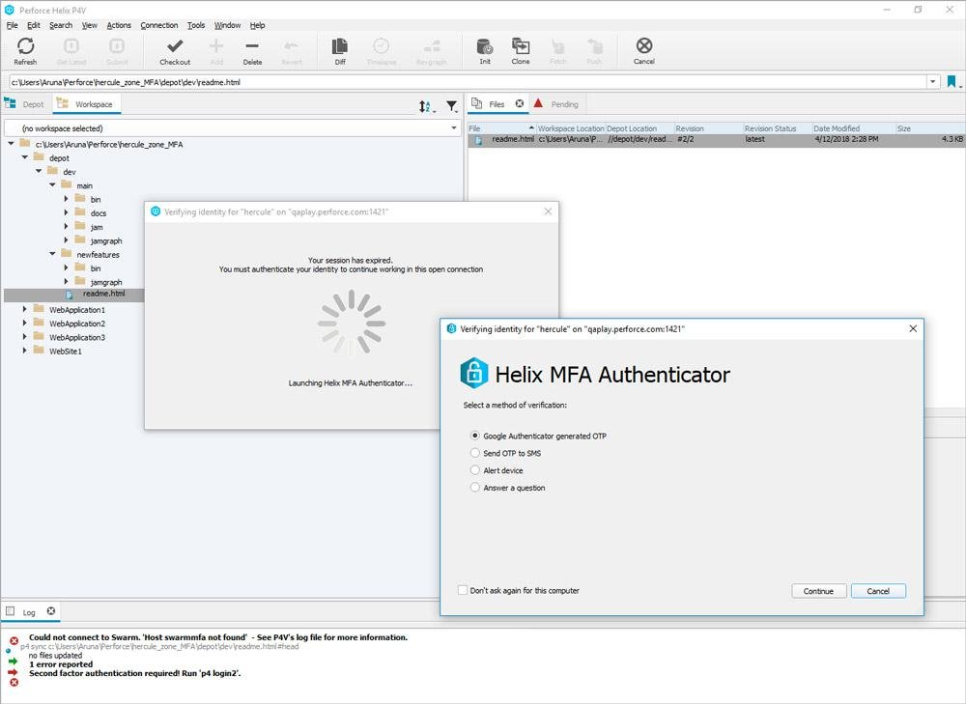Close the Files tab with its X icon

pos(520,103)
